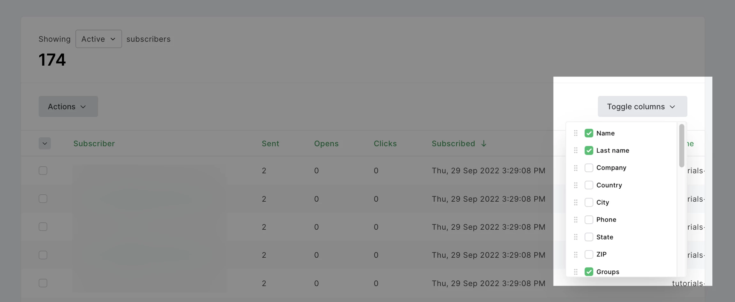Click the drag handle beside ZIP
The image size is (735, 302).
pos(576,255)
